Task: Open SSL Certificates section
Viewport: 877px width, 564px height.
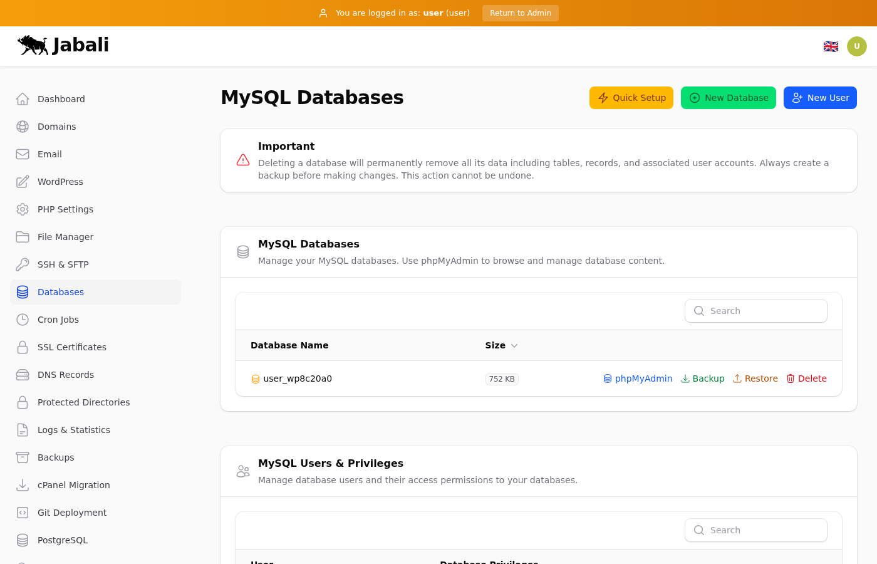Action: coord(71,347)
